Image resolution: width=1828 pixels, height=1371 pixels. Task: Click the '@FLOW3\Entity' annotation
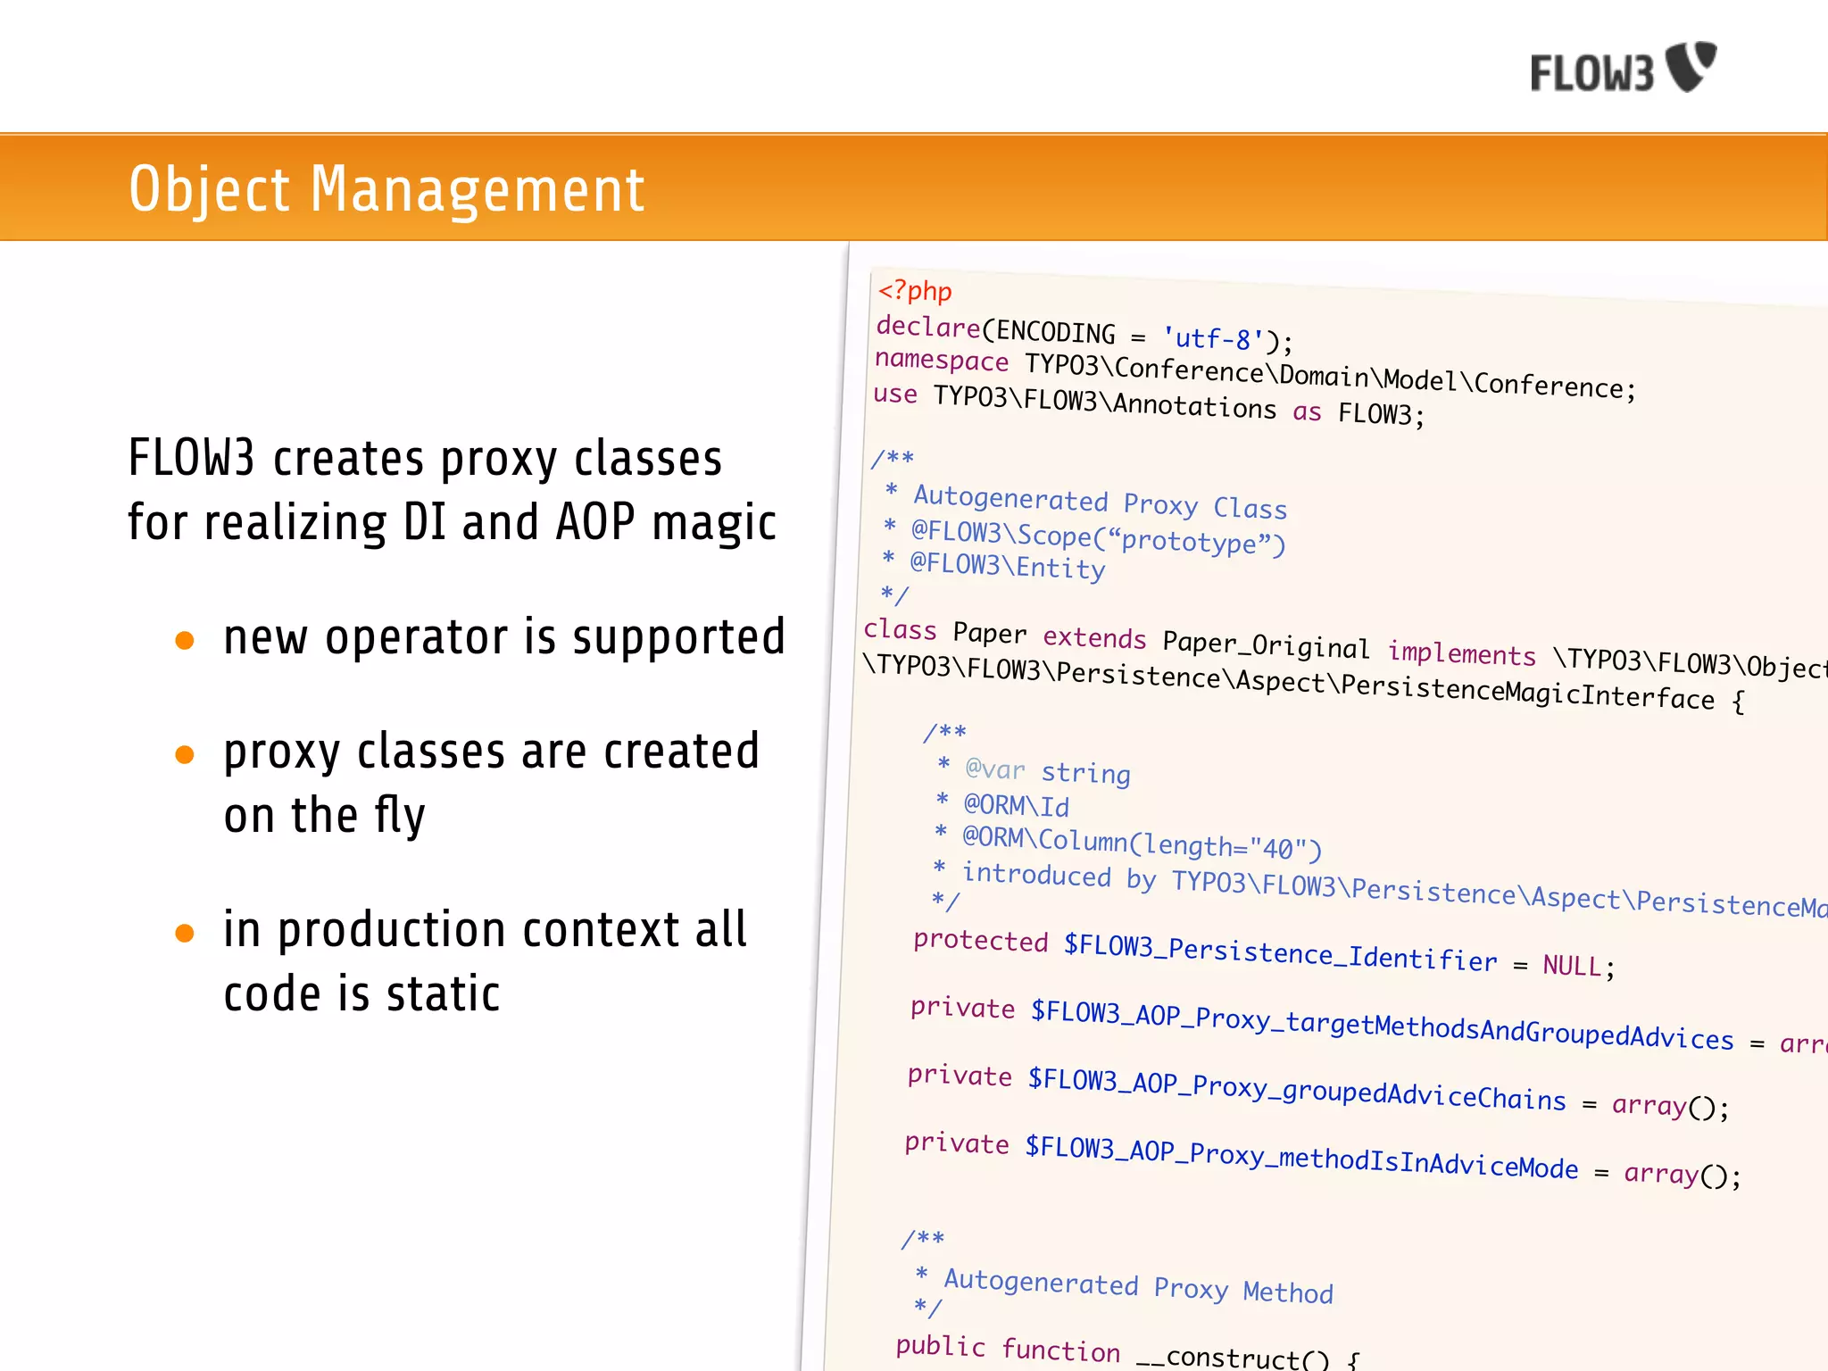1007,565
